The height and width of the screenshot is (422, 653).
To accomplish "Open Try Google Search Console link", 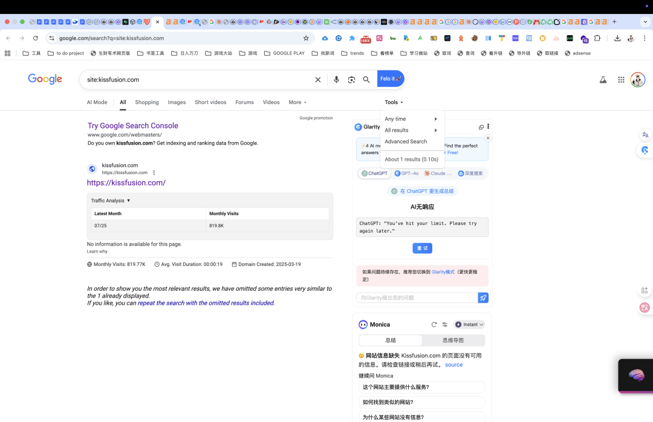I will 133,126.
